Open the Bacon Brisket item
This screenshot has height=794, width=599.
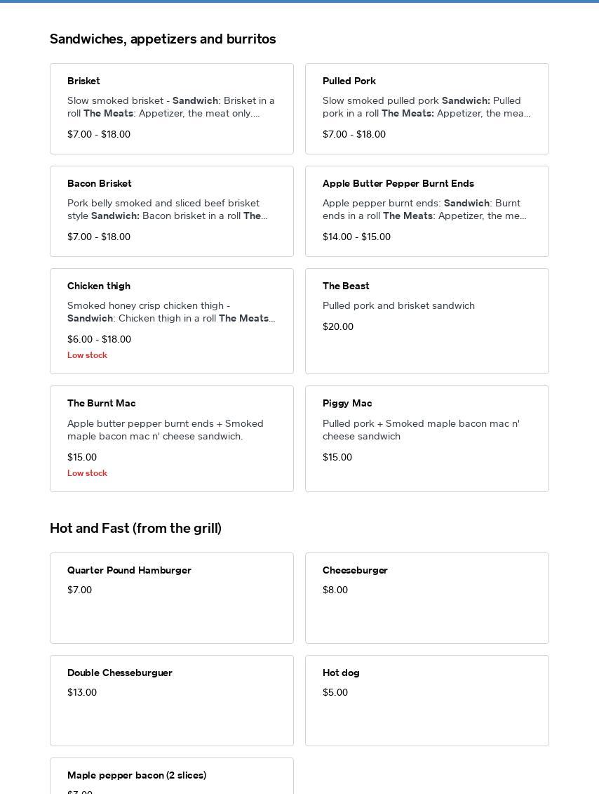pos(171,211)
